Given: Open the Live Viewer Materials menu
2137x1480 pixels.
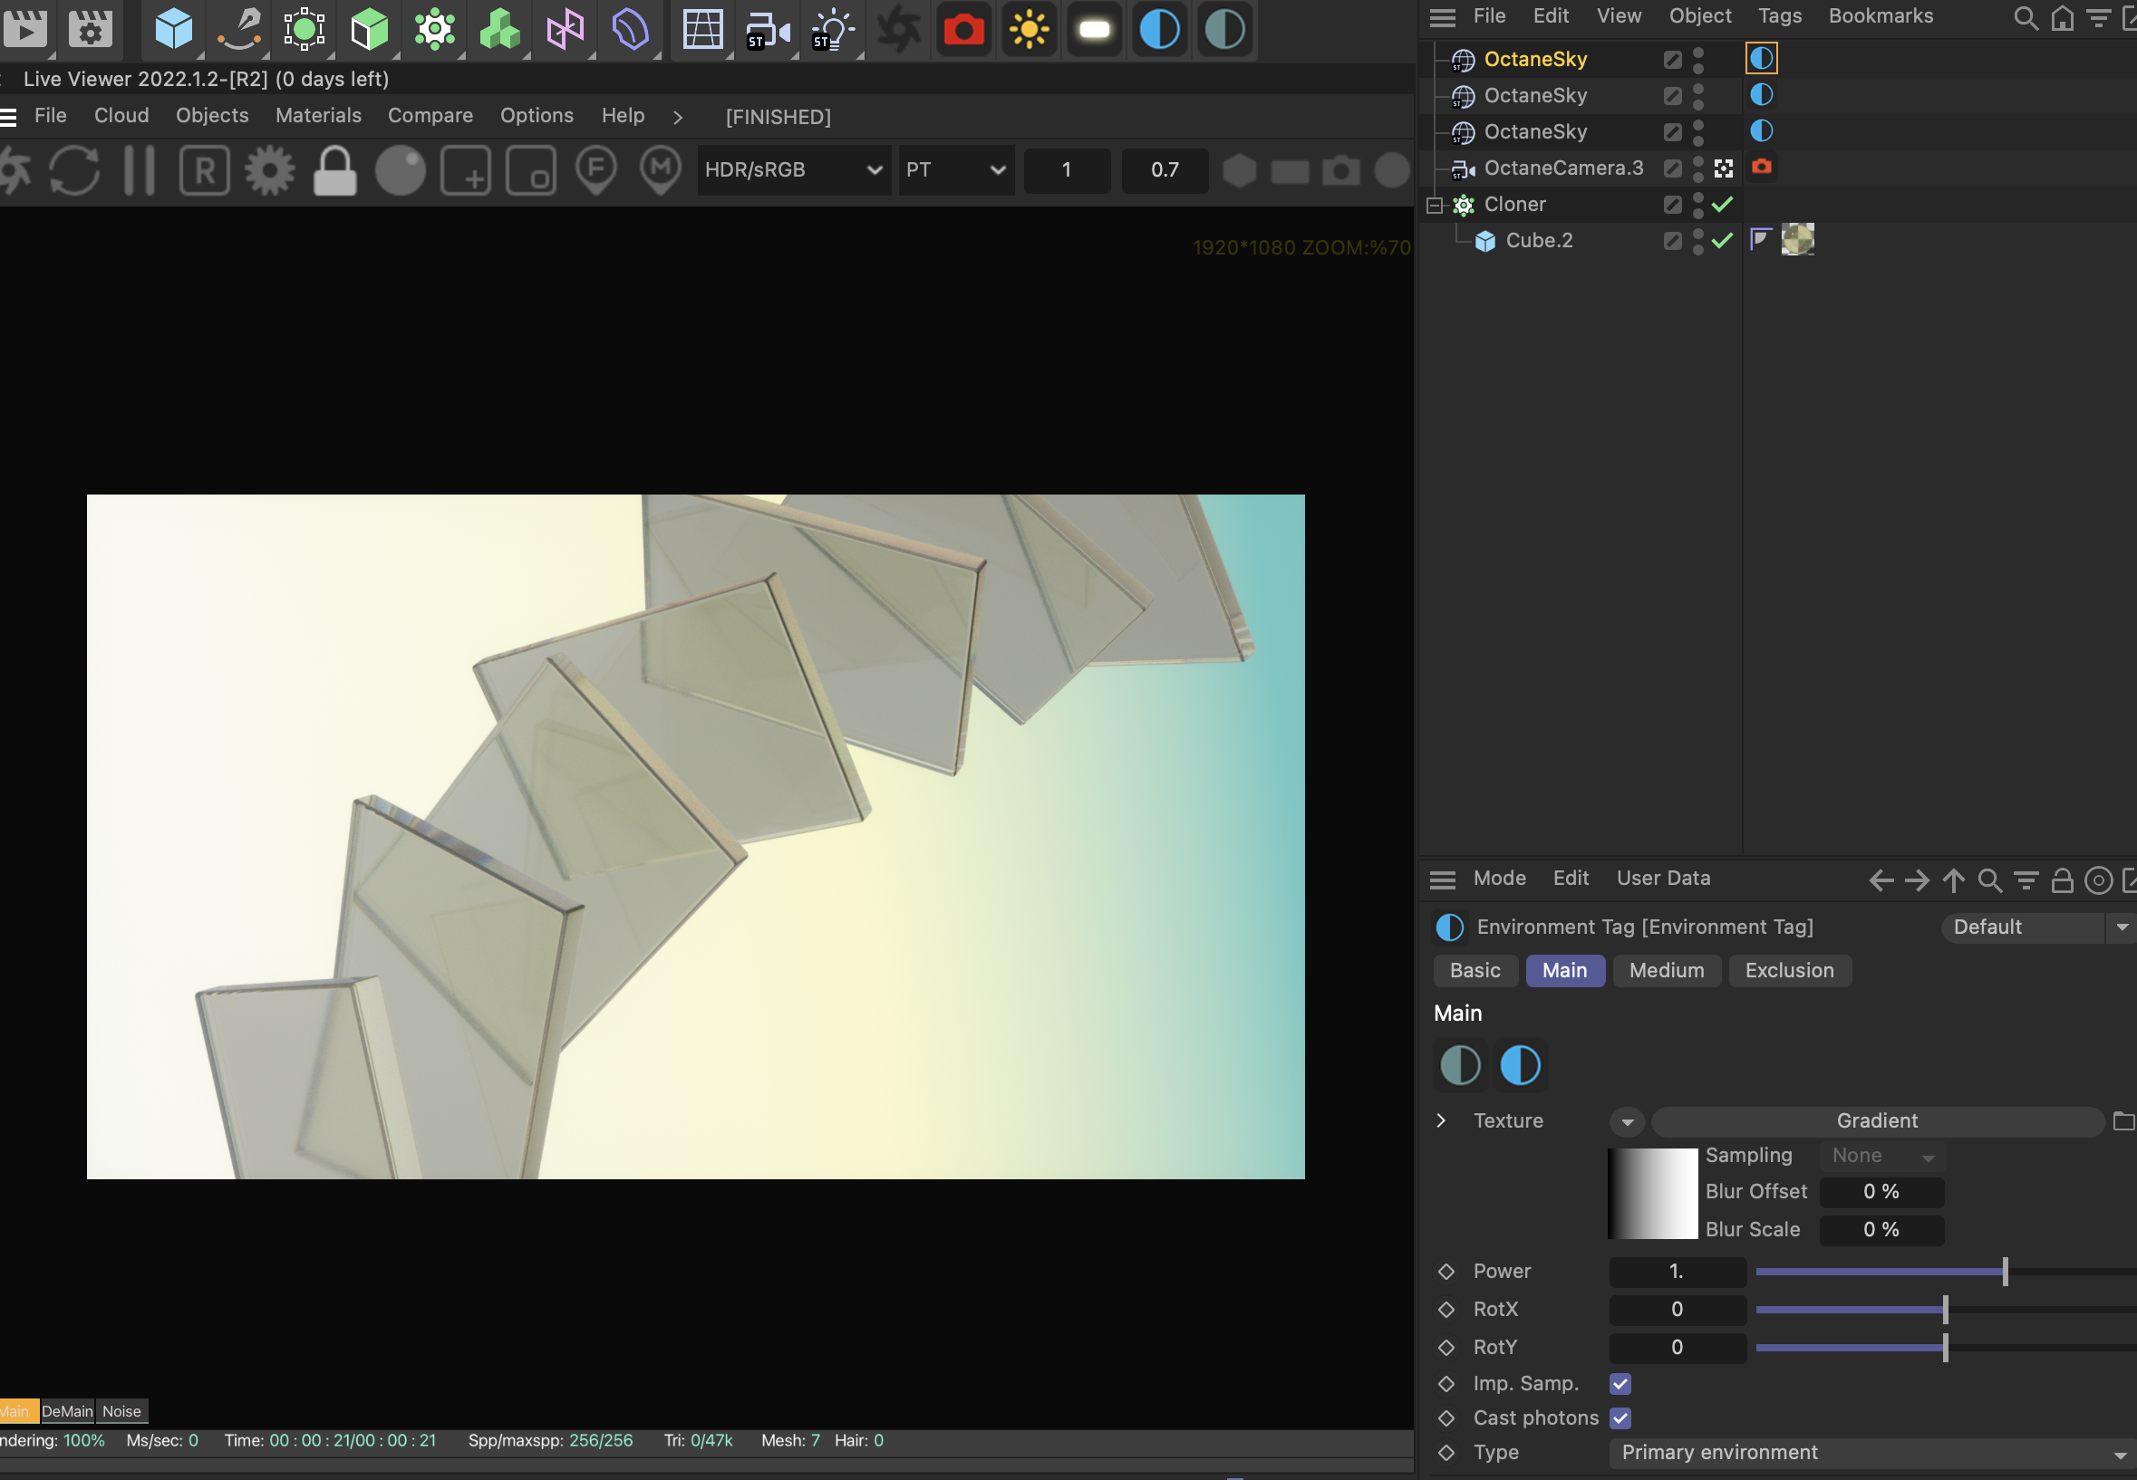Looking at the screenshot, I should coord(318,116).
